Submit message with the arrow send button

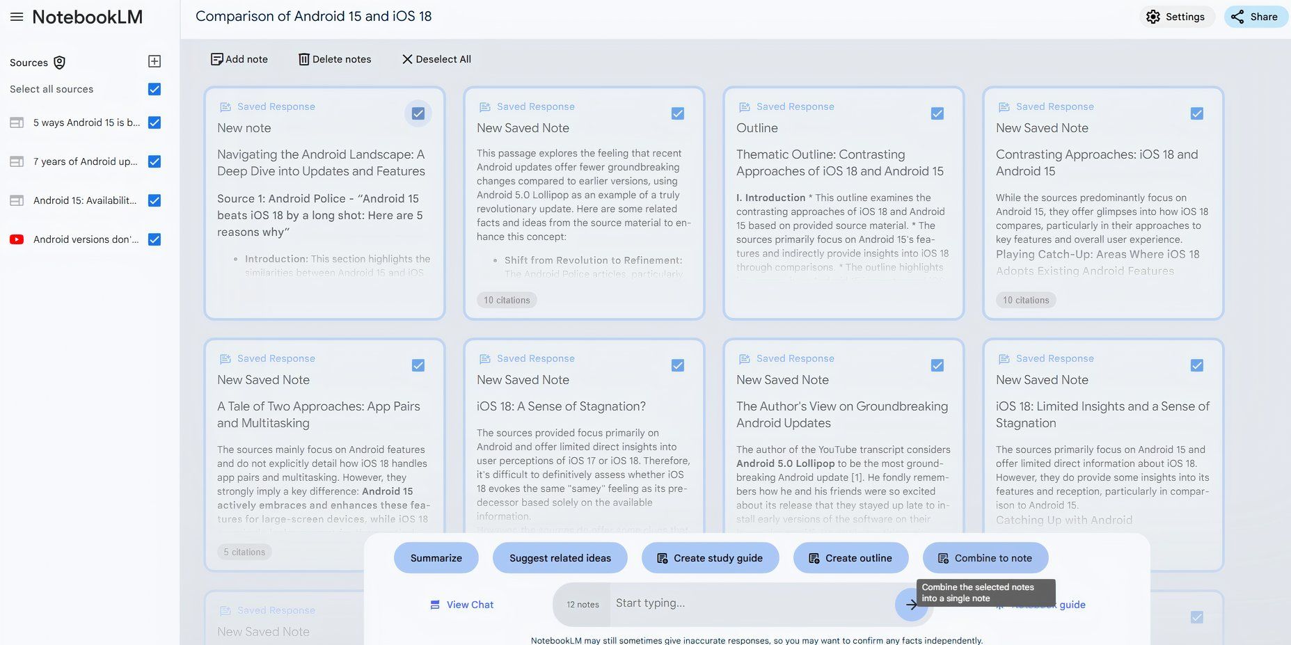[911, 605]
